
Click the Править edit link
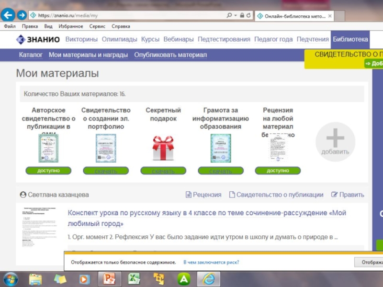[348, 195]
